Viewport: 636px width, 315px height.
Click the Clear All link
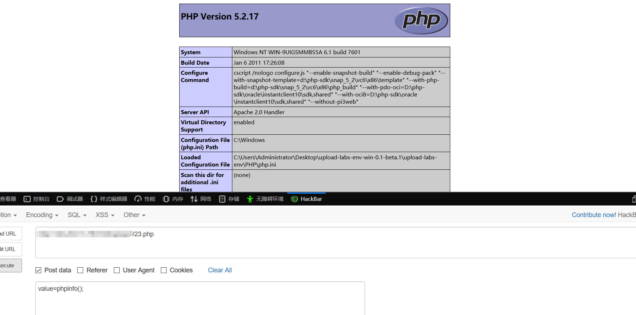click(220, 270)
